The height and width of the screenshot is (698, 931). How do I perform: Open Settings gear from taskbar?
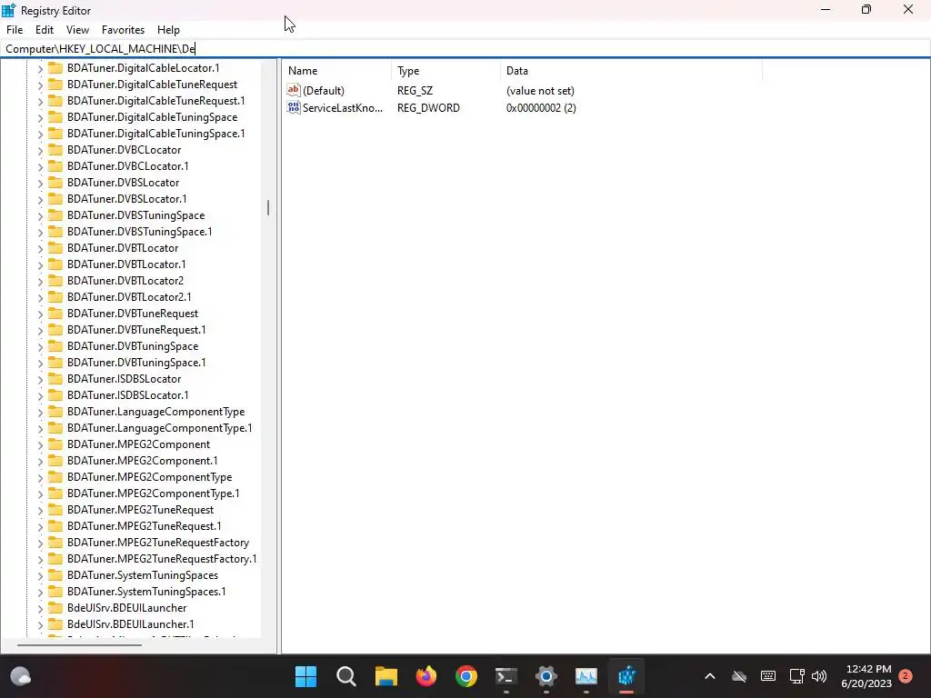point(546,676)
